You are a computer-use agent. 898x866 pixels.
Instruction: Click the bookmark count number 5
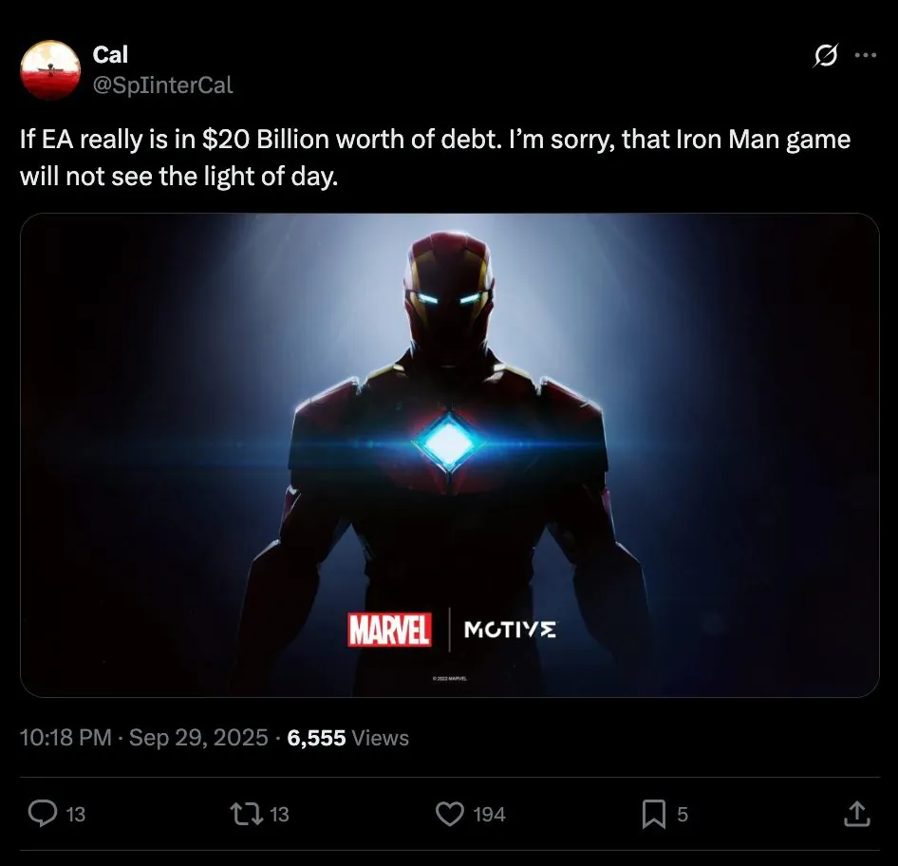(x=683, y=815)
